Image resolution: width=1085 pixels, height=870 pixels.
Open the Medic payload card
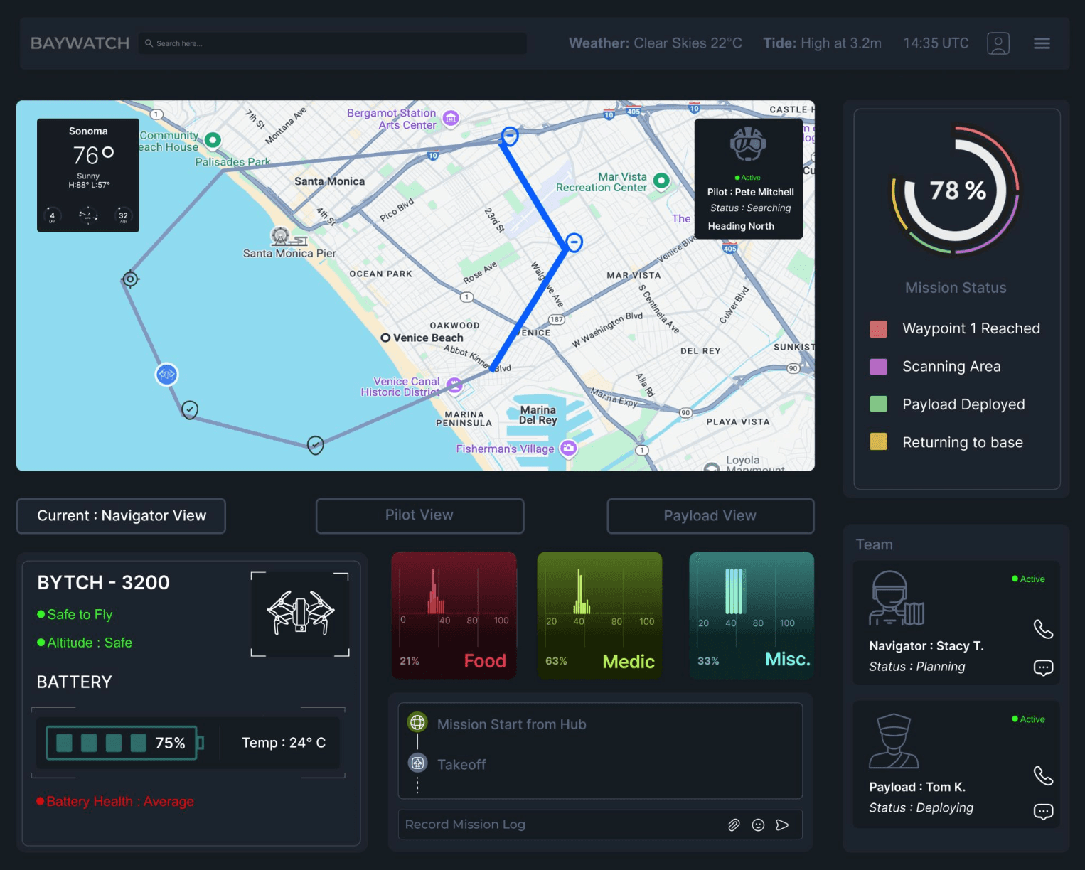tap(599, 616)
